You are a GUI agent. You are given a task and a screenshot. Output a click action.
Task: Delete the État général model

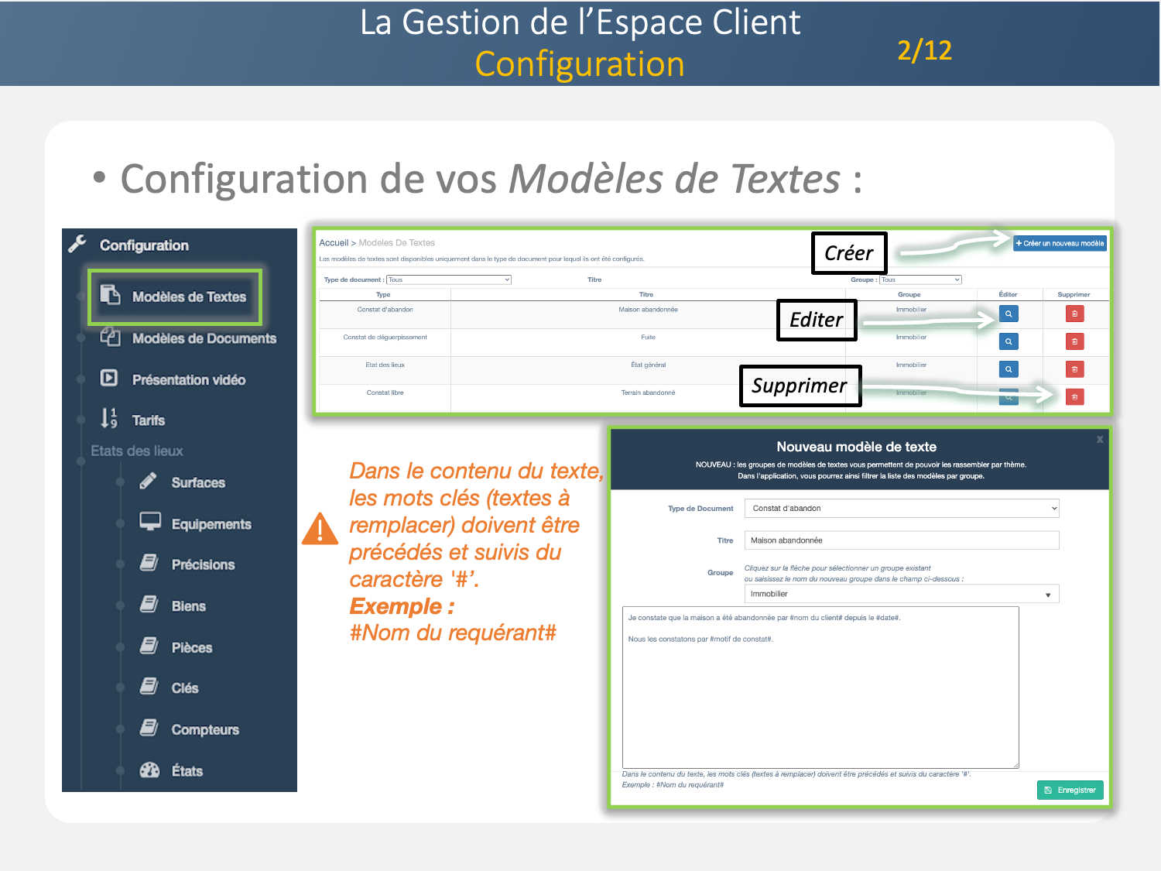[1074, 369]
